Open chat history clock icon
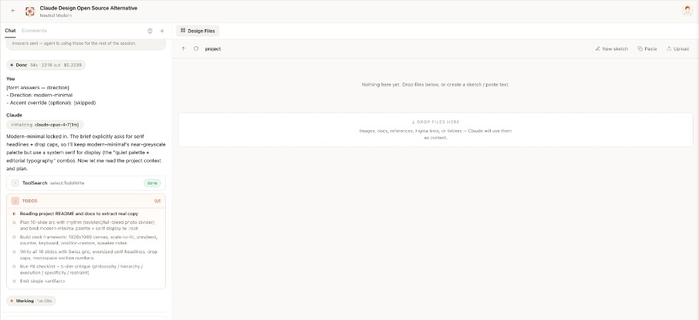The width and height of the screenshot is (699, 320). tap(149, 31)
